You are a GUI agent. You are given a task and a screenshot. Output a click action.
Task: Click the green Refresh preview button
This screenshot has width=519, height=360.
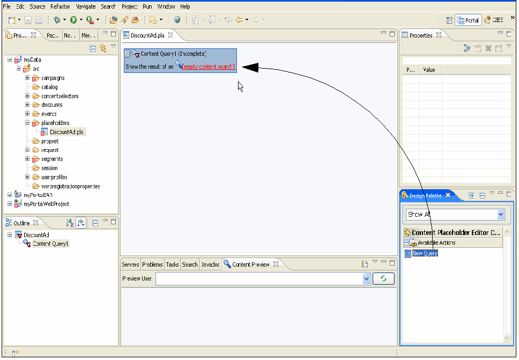383,278
